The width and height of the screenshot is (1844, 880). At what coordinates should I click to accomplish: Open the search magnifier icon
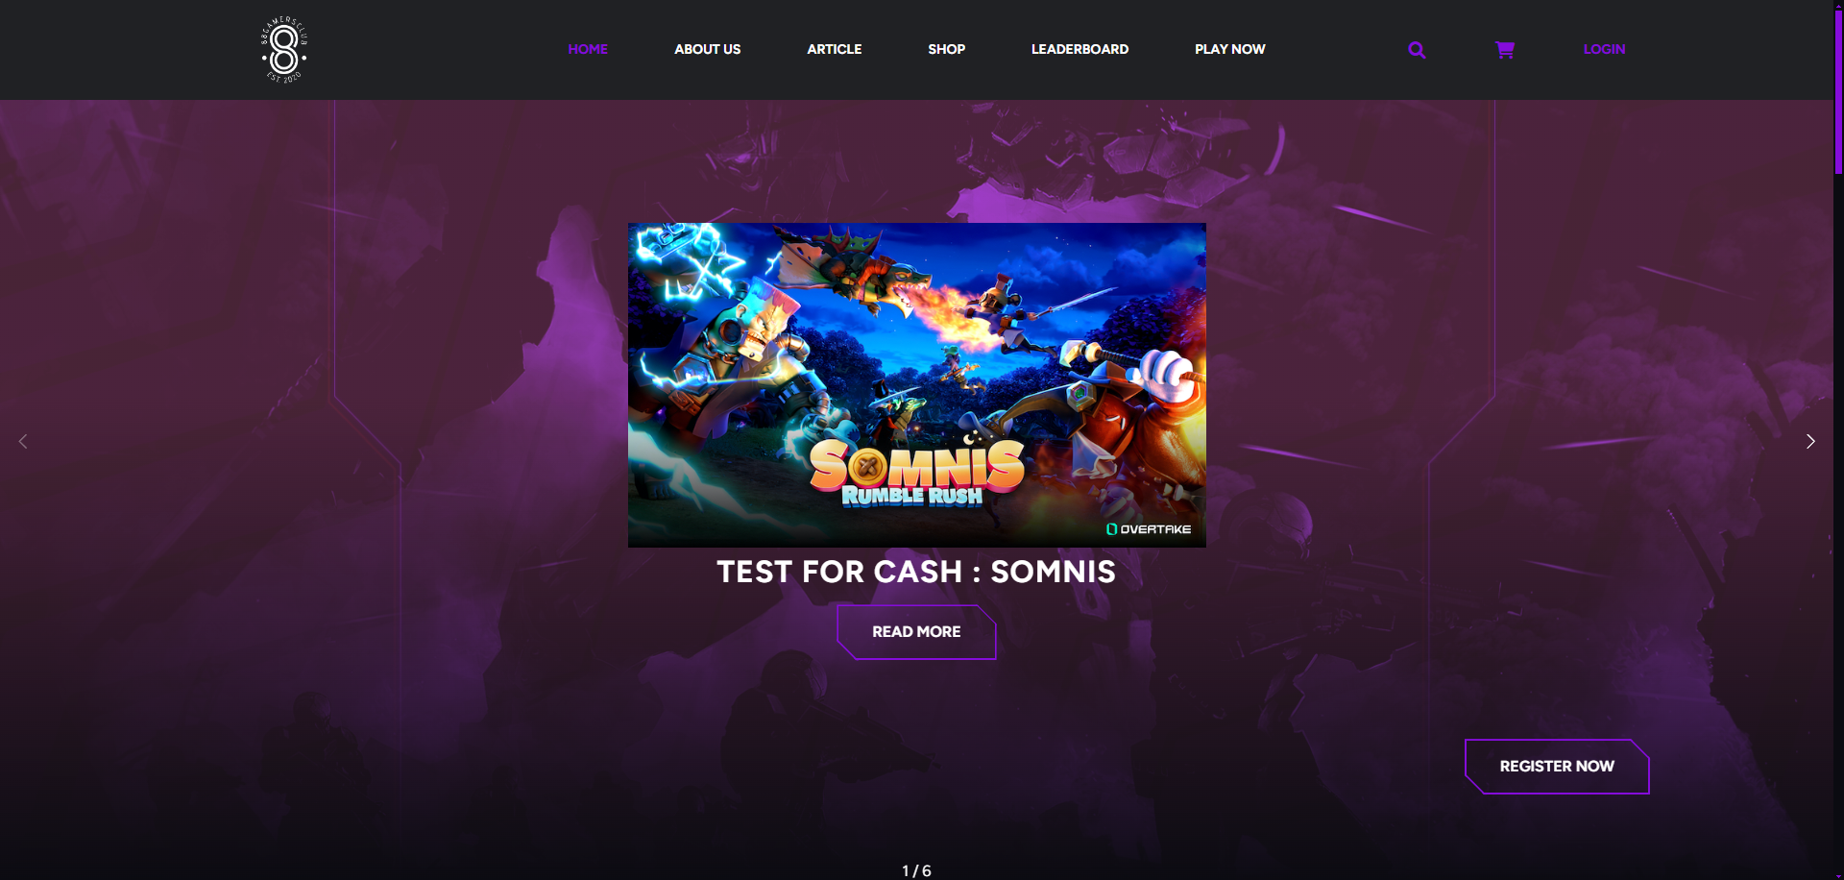(x=1417, y=50)
